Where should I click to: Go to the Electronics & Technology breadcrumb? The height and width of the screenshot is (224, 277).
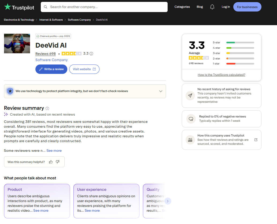pos(19,20)
